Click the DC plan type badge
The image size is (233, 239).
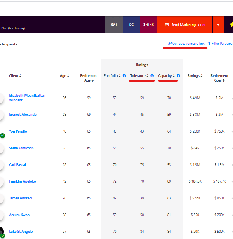click(131, 24)
